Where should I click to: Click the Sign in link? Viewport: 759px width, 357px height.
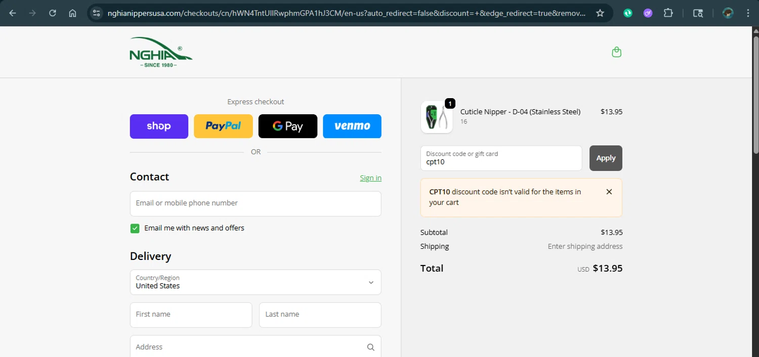tap(370, 178)
